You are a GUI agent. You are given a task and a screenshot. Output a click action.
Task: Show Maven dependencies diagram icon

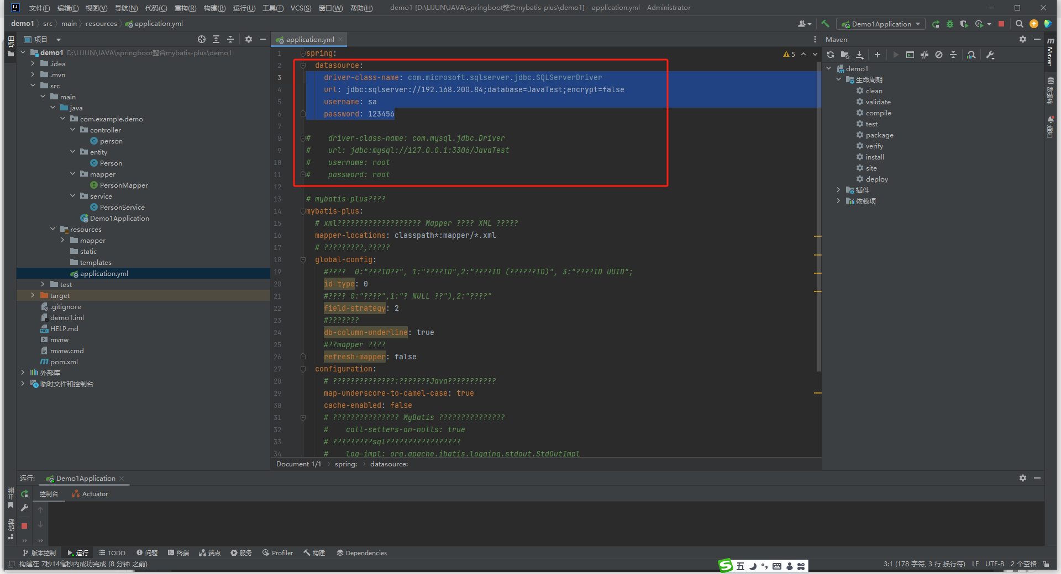pos(971,55)
